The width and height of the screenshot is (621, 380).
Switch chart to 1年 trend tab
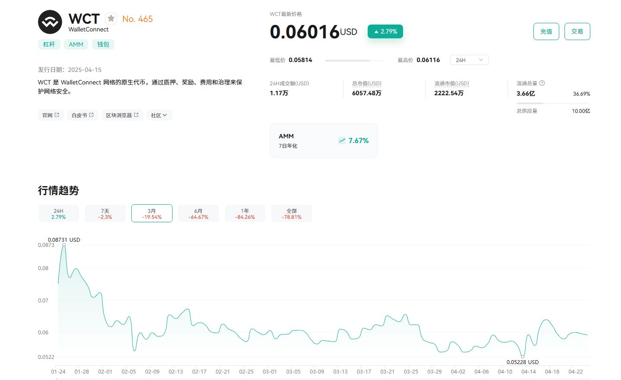[245, 214]
